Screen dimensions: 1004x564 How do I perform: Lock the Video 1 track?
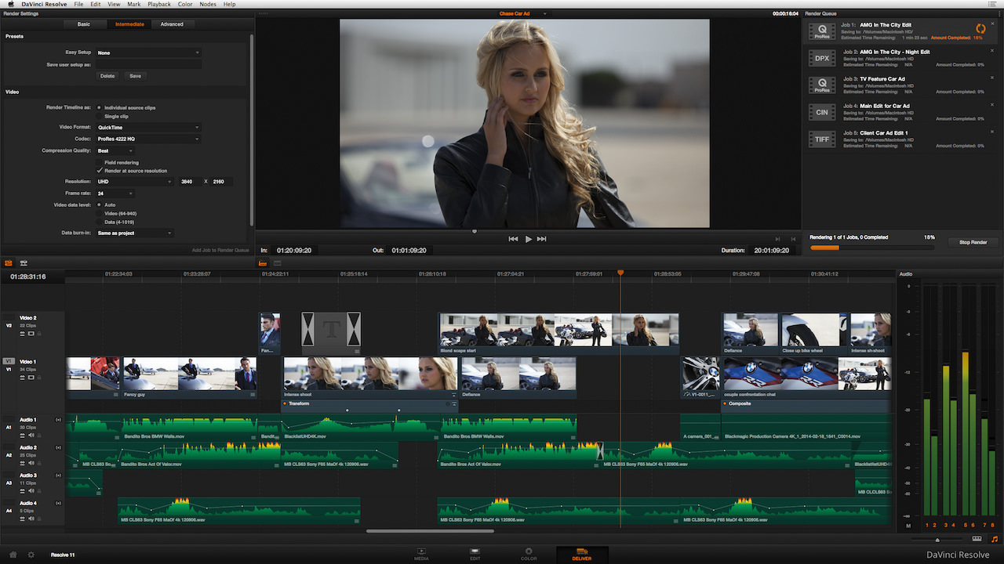click(x=39, y=378)
